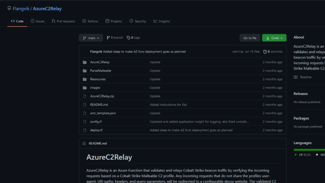Click the commits history clock icon
The height and width of the screenshot is (183, 325).
[265, 52]
